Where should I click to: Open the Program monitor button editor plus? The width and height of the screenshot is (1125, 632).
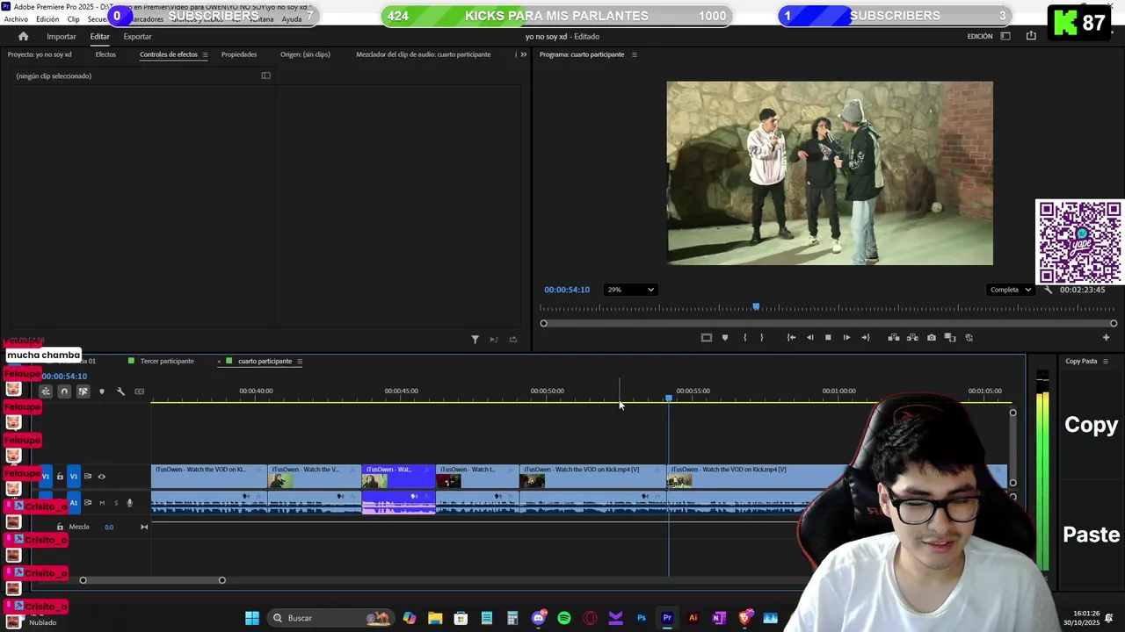1106,338
